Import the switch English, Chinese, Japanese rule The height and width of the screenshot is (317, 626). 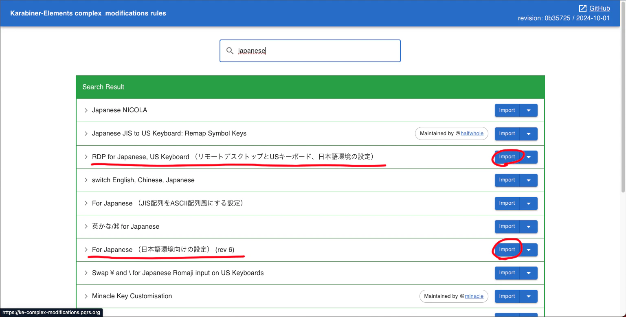pos(507,180)
